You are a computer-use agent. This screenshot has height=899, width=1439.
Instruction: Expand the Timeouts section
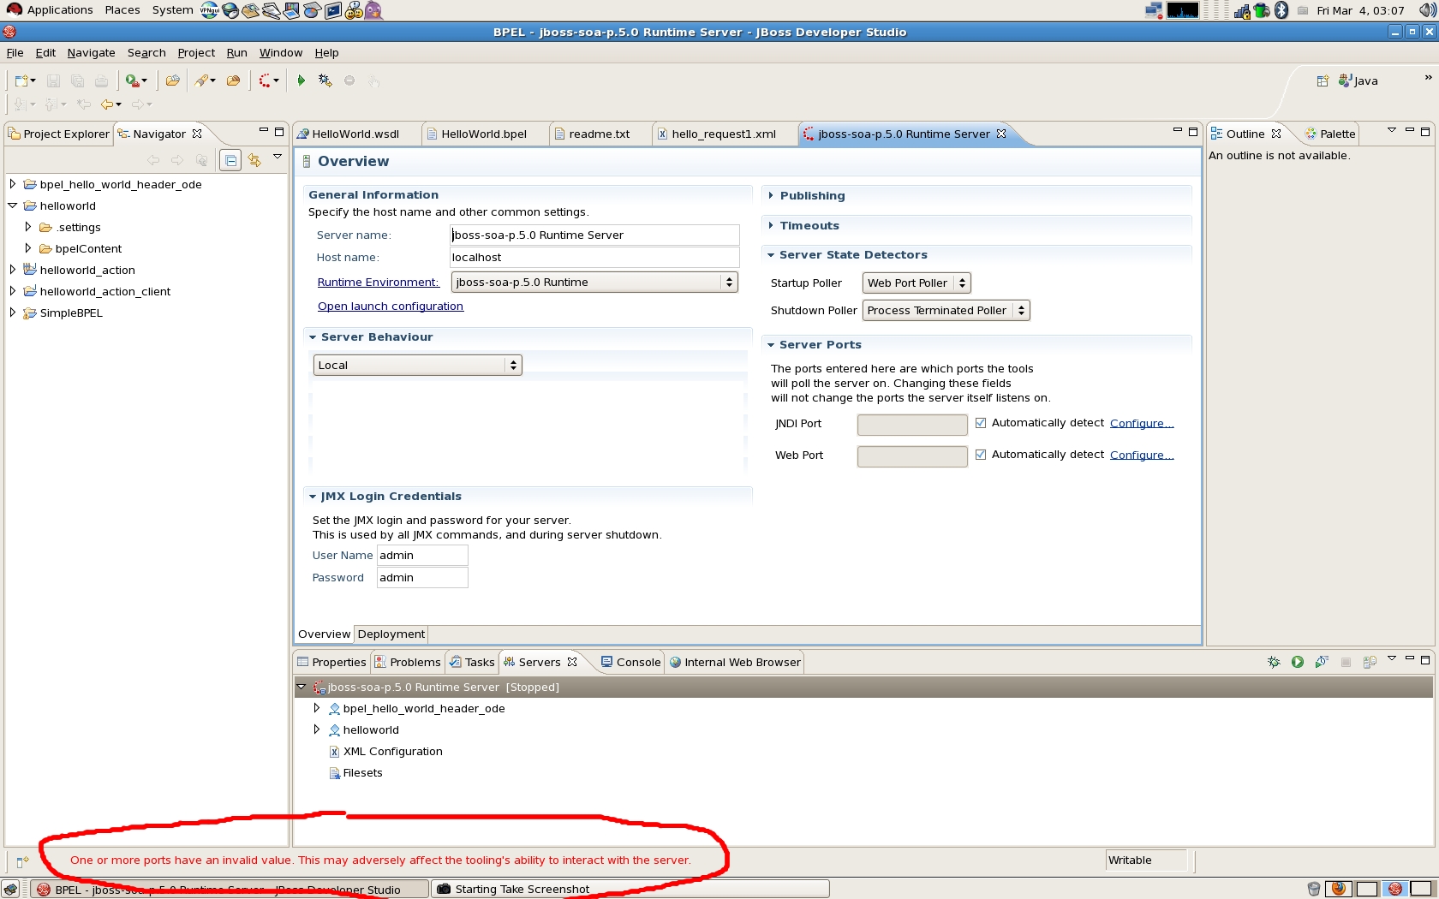click(x=771, y=226)
